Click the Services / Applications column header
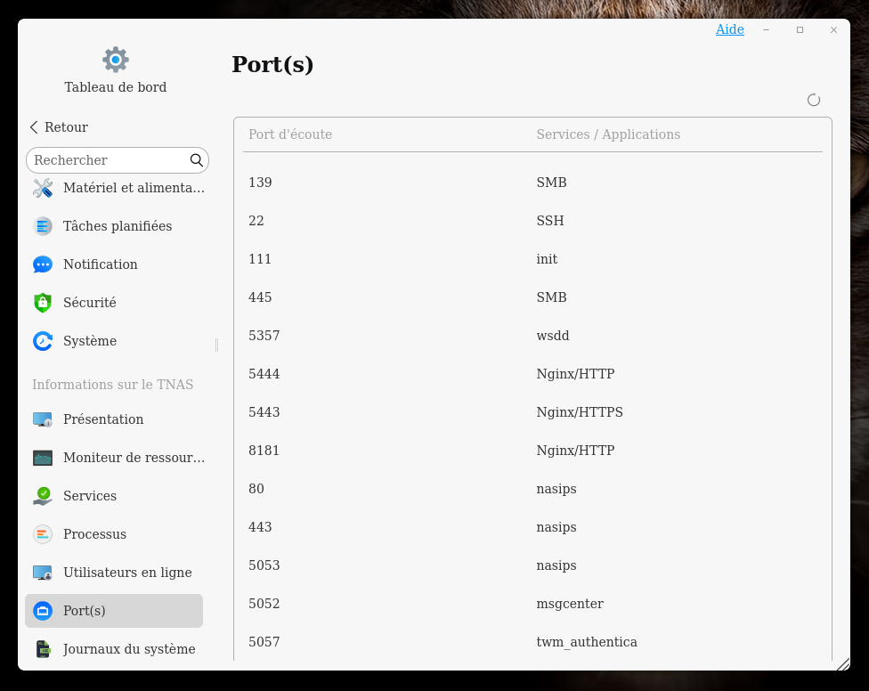The height and width of the screenshot is (691, 869). pyautogui.click(x=608, y=134)
